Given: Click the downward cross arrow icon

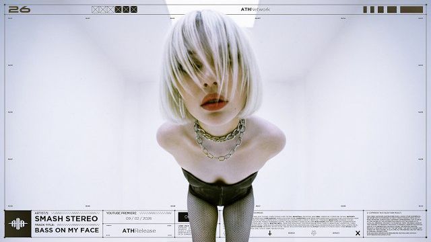Looking at the screenshot, I should tap(270, 233).
